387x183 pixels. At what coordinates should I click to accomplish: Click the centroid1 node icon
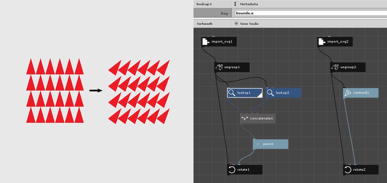[348, 93]
